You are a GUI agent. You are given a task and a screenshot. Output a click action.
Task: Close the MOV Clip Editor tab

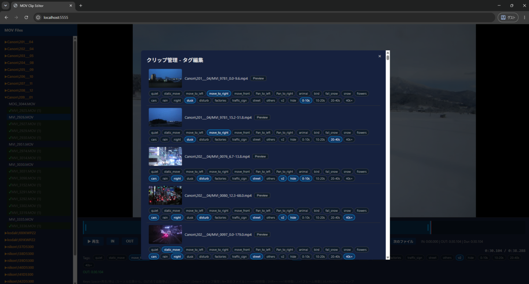tap(71, 6)
